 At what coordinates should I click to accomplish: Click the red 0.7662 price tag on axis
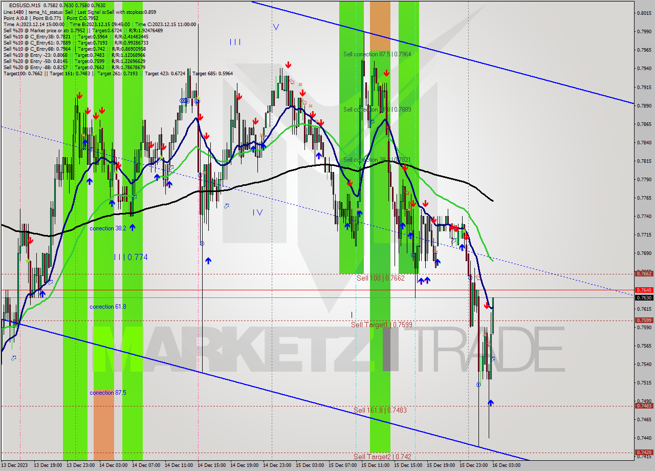[643, 273]
